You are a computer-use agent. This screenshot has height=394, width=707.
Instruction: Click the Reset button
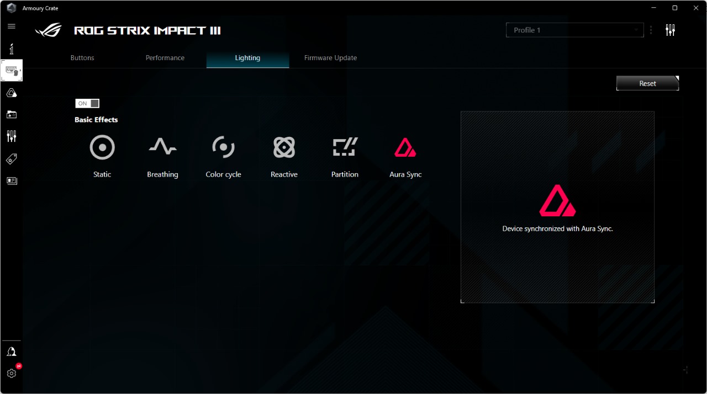point(647,83)
